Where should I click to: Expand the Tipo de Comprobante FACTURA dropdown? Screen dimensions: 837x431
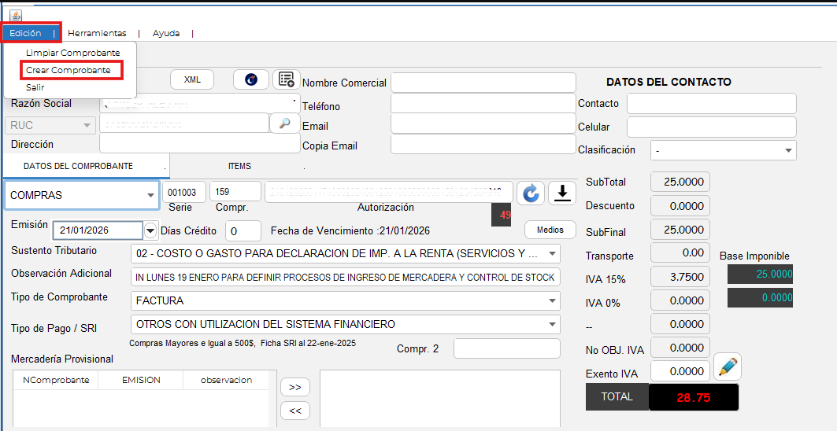click(551, 300)
